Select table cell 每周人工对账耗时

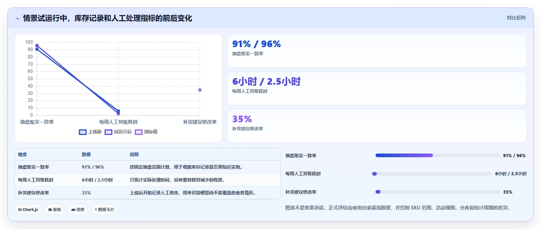coord(36,180)
